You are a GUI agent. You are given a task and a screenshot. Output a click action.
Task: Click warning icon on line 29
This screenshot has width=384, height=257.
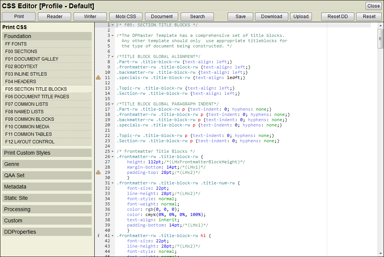[98, 172]
